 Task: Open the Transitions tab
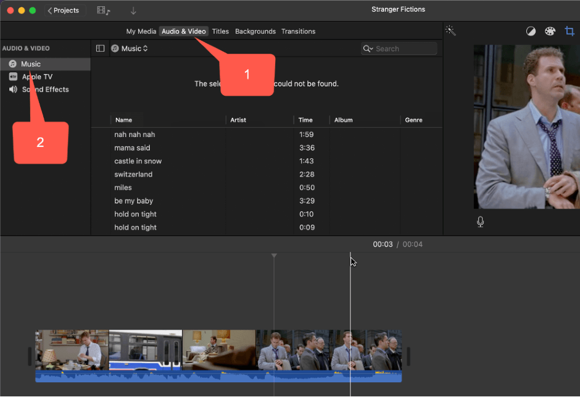[298, 31]
